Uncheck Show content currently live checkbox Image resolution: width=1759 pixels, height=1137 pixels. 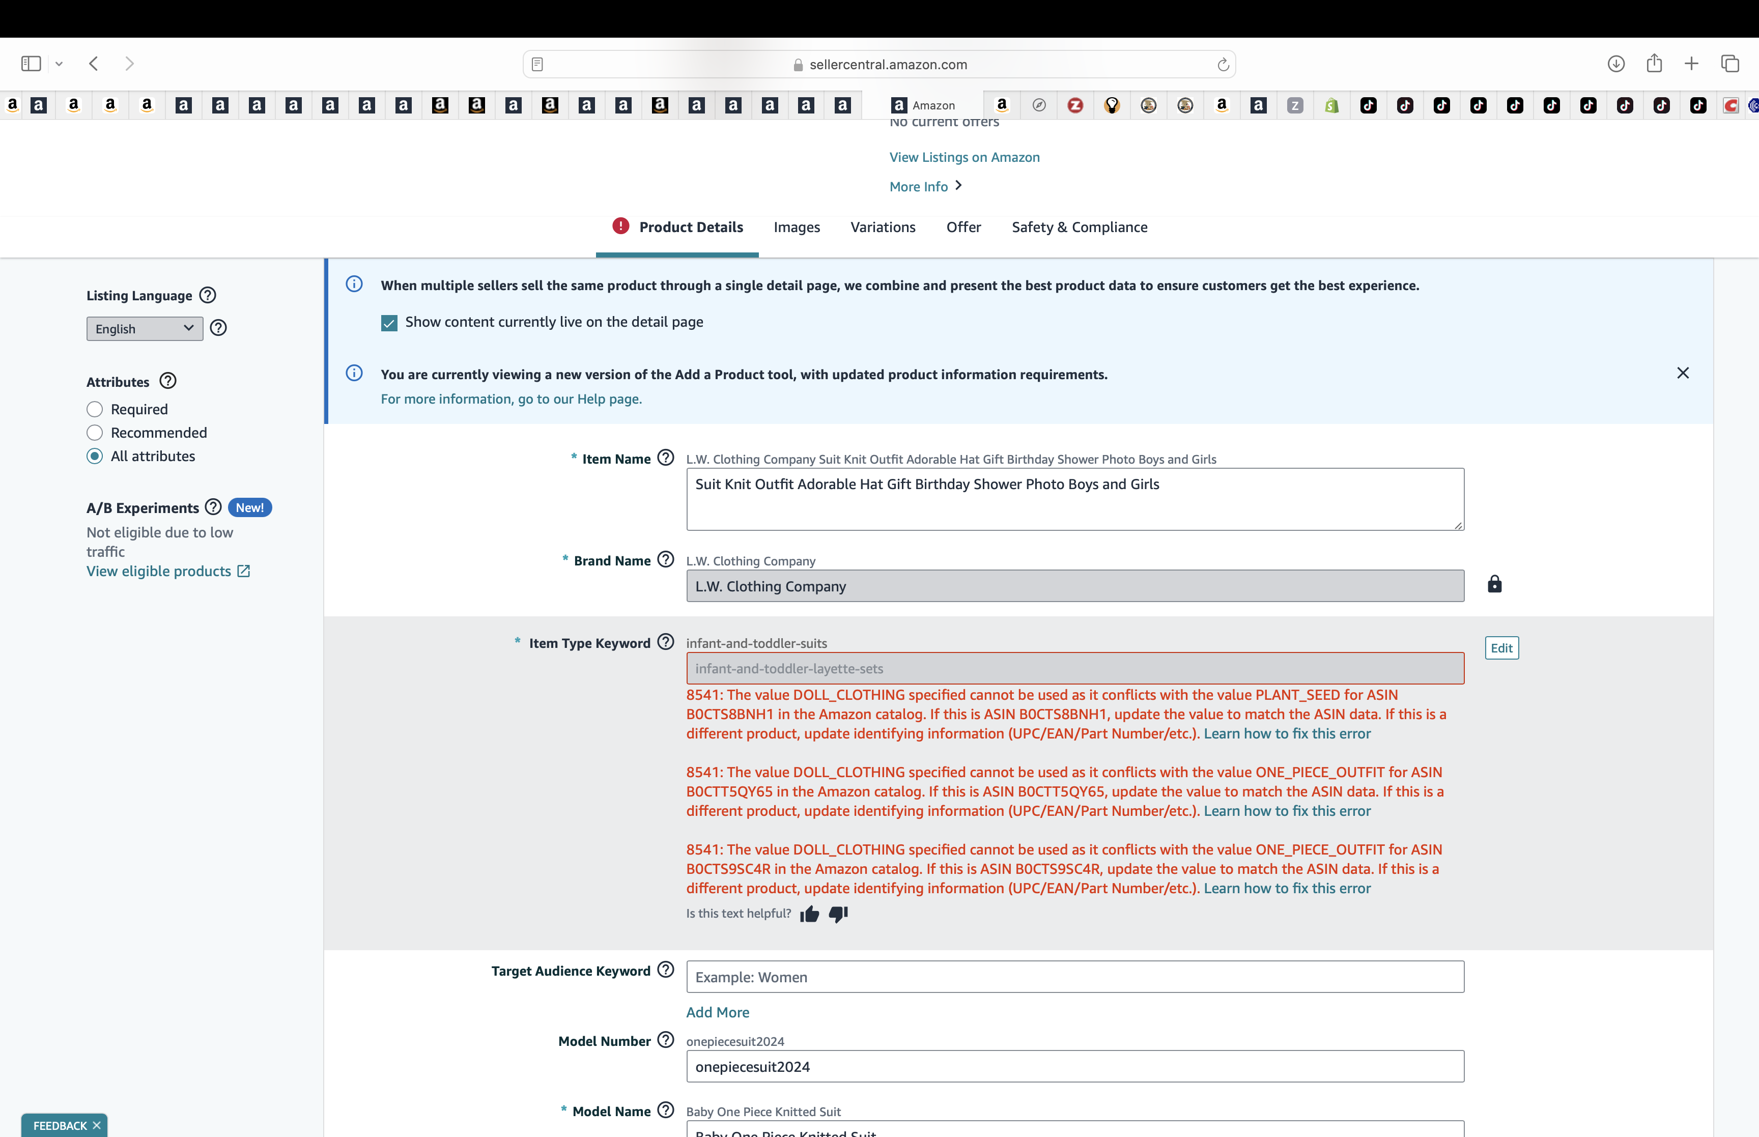tap(389, 323)
